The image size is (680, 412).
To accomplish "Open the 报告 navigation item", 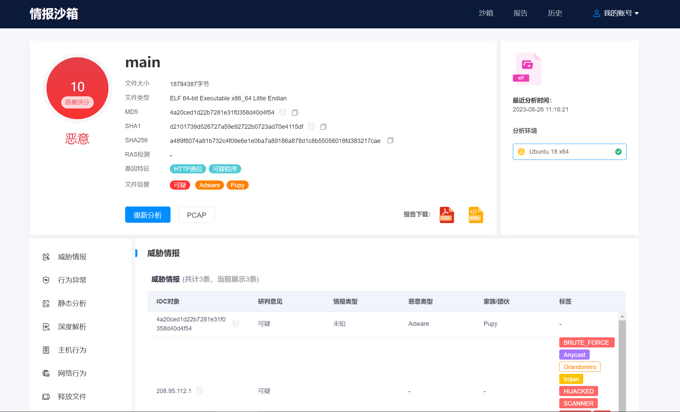I will coord(520,13).
